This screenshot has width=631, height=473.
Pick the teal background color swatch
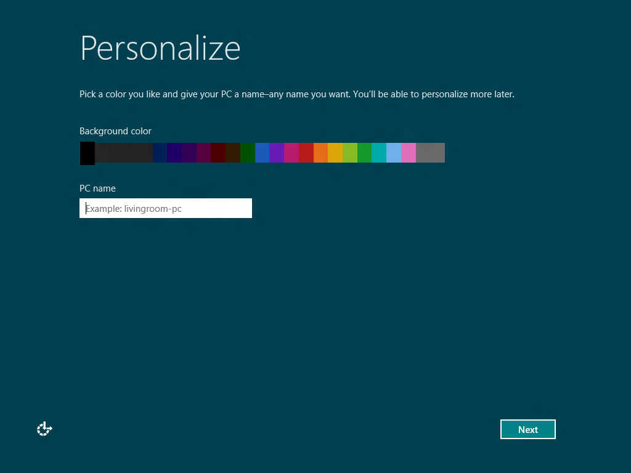tap(379, 153)
